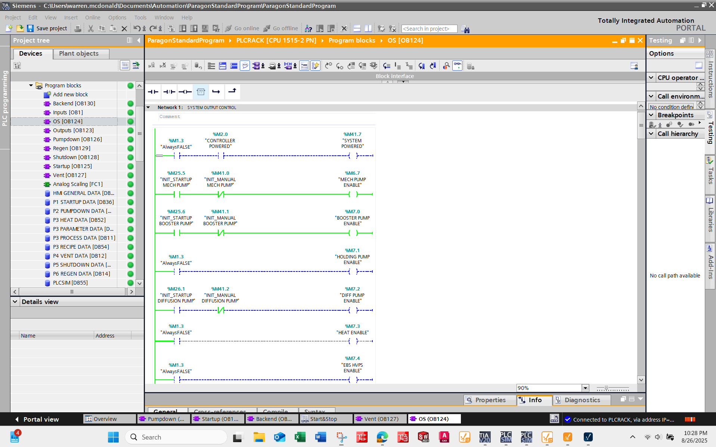Select INIT_MANUAL MECH PUMP contact %M41.0
This screenshot has height=447, width=716.
[221, 194]
